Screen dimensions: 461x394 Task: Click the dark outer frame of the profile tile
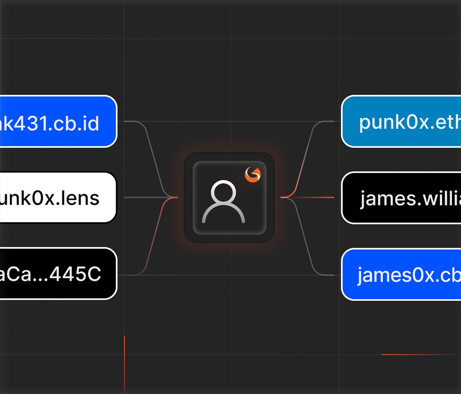pos(229,239)
